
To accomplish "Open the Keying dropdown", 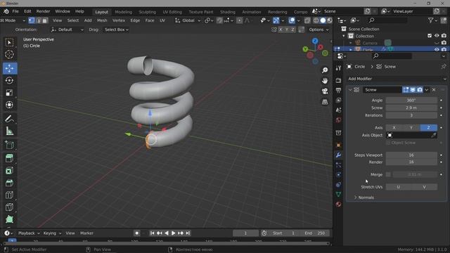I will click(52, 233).
